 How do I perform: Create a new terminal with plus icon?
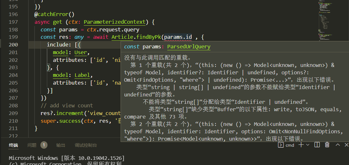(x=301, y=145)
